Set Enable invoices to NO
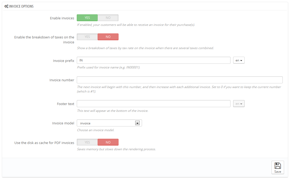The width and height of the screenshot is (289, 179). 108,18
